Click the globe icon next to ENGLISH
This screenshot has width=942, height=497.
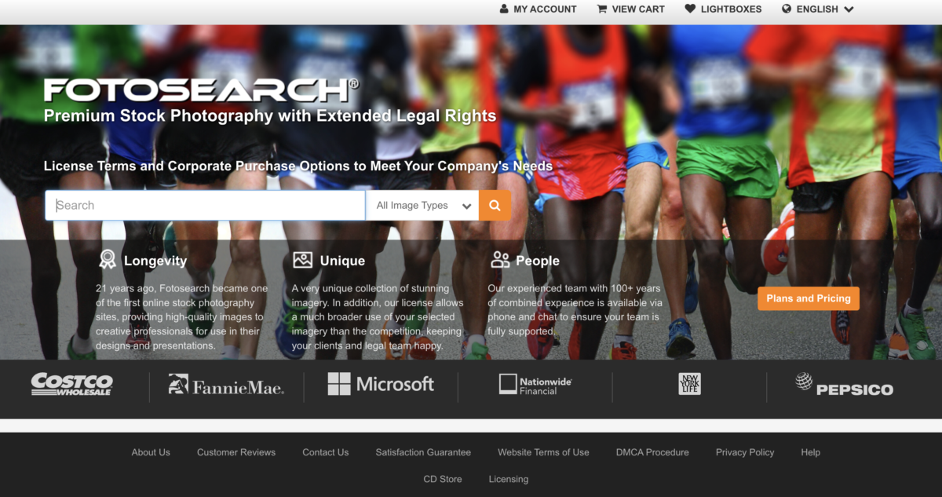785,9
